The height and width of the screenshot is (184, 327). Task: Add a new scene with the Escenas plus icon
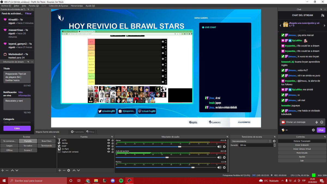pyautogui.click(x=3, y=170)
